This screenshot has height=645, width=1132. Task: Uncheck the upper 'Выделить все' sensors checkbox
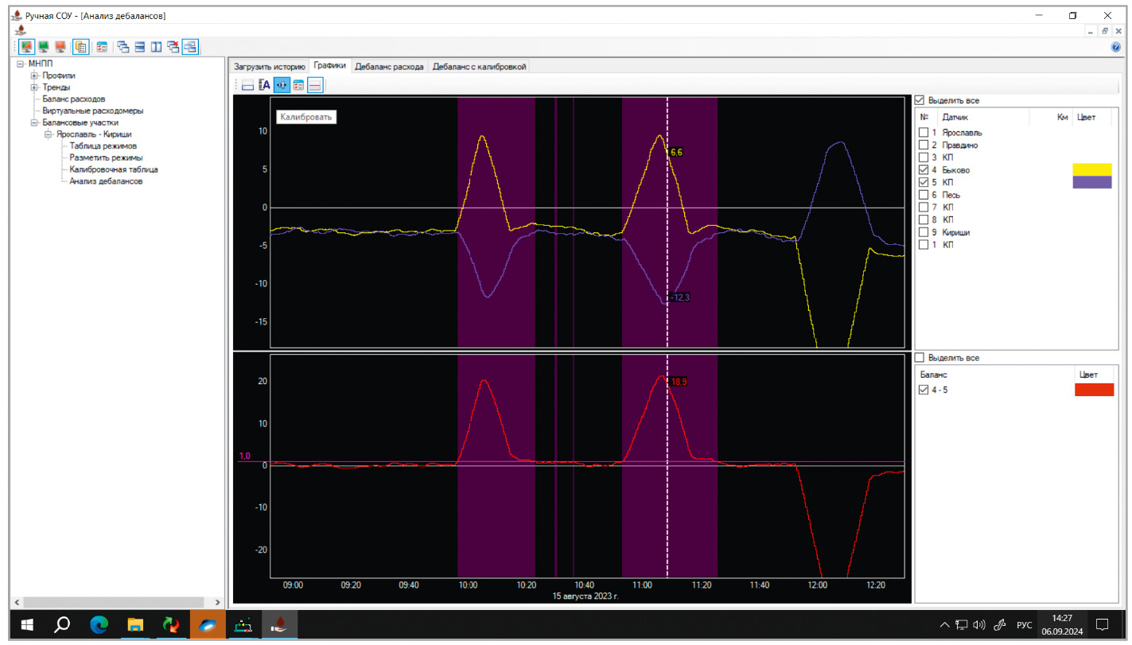[x=920, y=100]
